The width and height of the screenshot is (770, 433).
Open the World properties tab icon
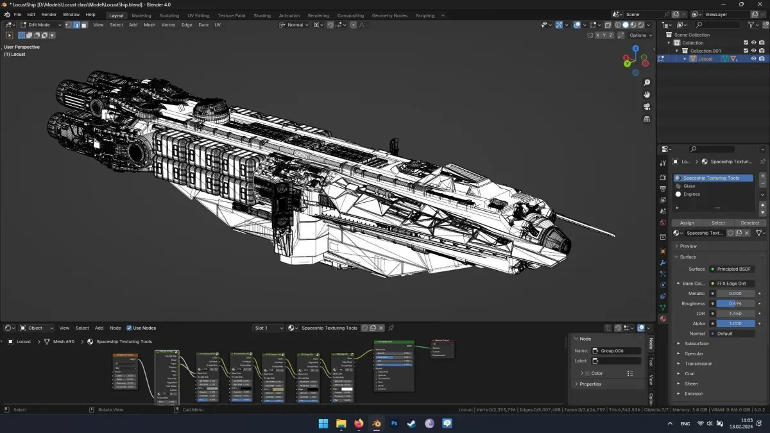click(663, 223)
